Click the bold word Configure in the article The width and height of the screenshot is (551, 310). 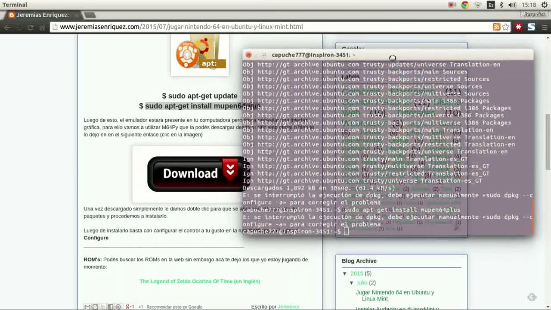96,238
